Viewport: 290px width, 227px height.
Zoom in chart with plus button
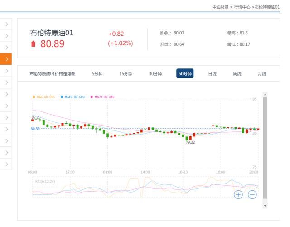pyautogui.click(x=238, y=195)
